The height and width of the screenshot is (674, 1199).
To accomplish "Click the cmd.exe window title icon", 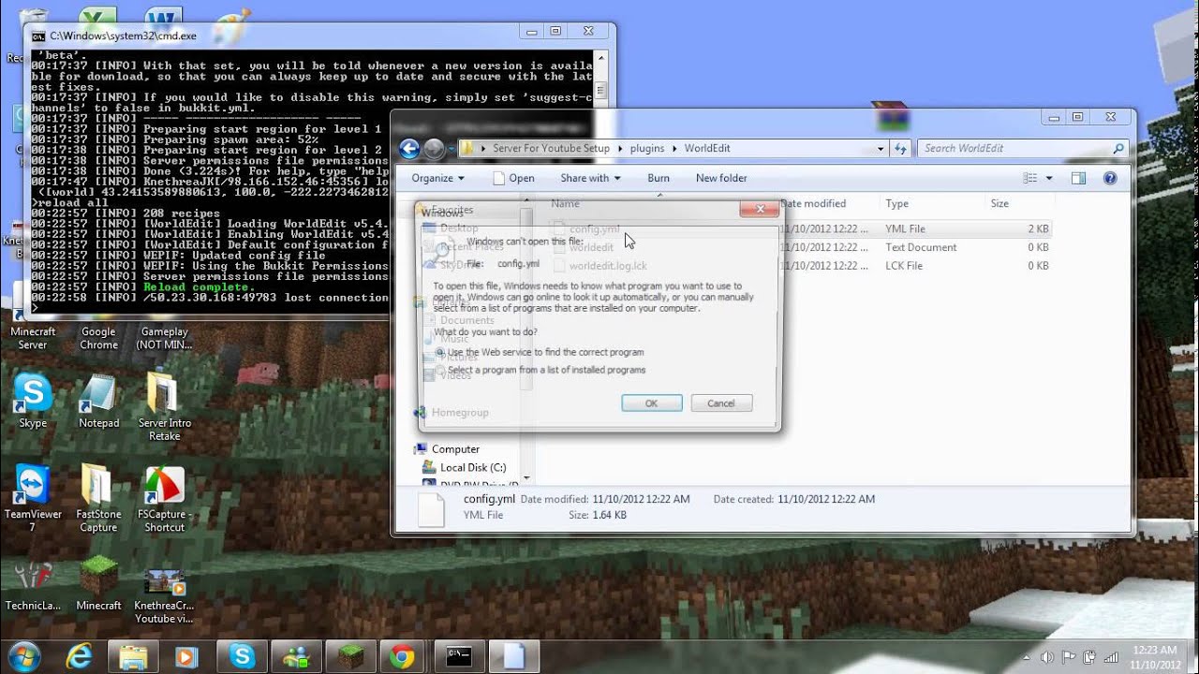I will [x=38, y=36].
